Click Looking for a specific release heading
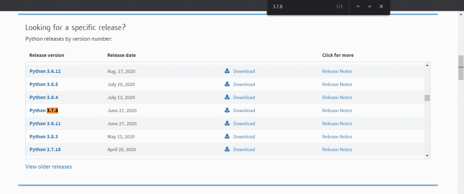 (x=76, y=28)
